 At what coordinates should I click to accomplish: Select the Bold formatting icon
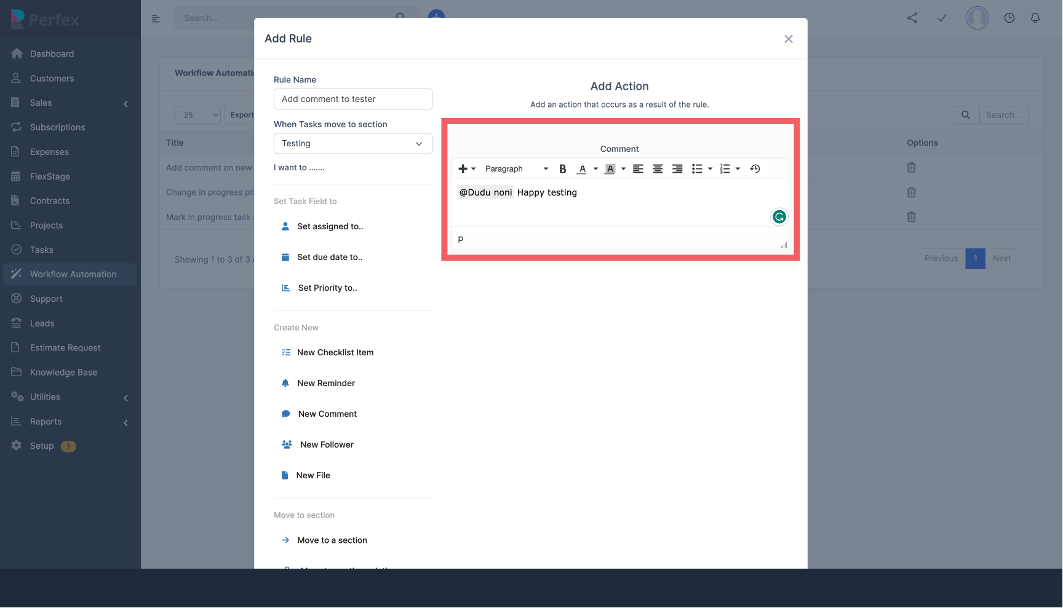pyautogui.click(x=562, y=168)
